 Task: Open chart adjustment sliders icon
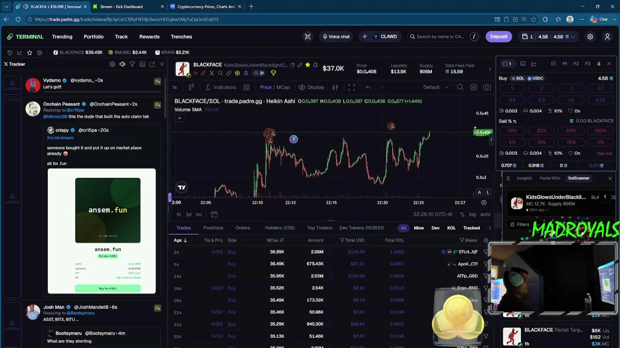pos(335,87)
